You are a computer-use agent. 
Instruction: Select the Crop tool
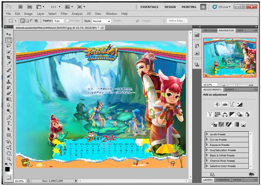8,57
